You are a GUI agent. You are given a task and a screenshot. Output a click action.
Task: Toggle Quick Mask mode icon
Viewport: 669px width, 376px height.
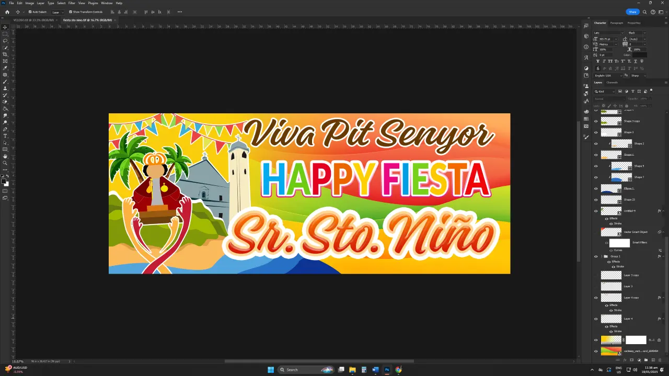click(5, 191)
